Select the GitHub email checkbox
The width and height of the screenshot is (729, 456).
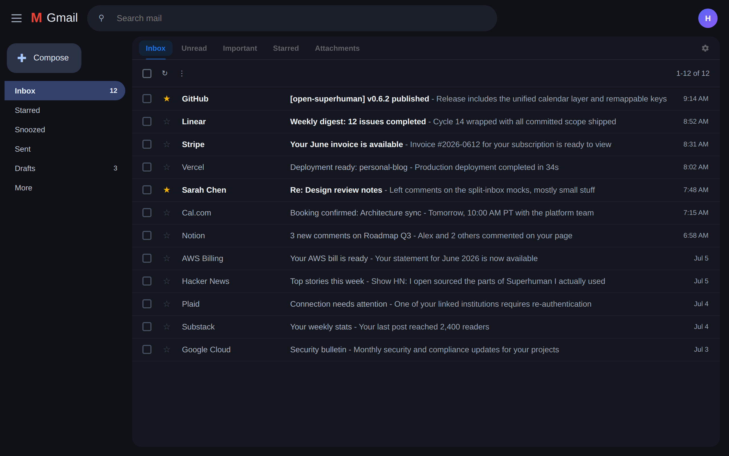(x=147, y=99)
